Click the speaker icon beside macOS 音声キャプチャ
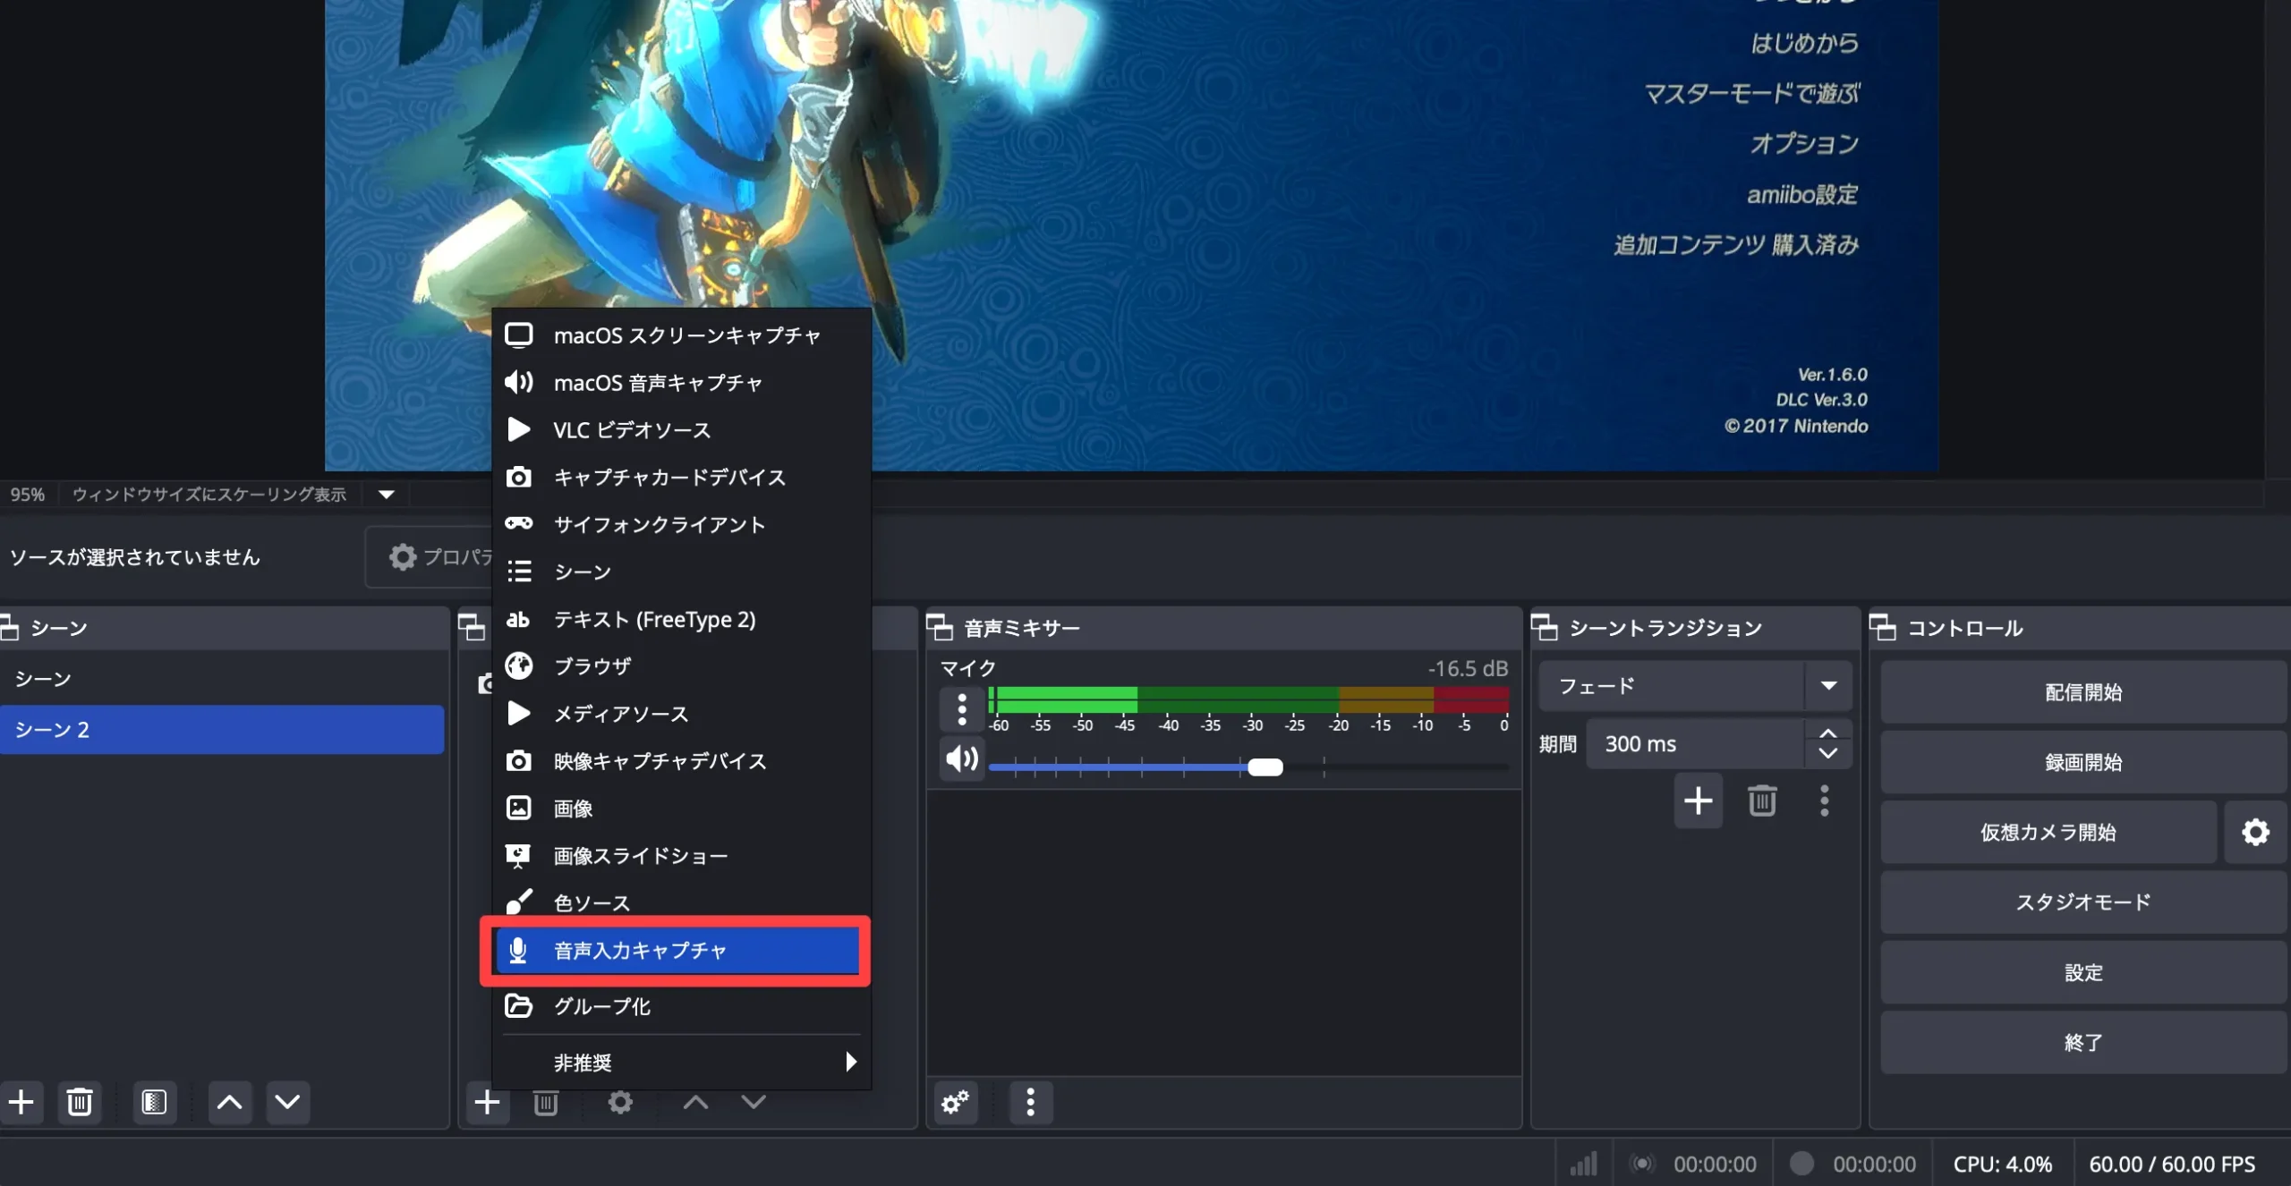The image size is (2291, 1186). (519, 383)
